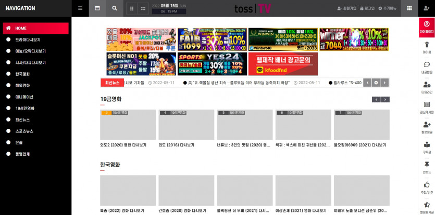Click the 회원가입 sign-up link
Image resolution: width=435 pixels, height=215 pixels.
346,8
